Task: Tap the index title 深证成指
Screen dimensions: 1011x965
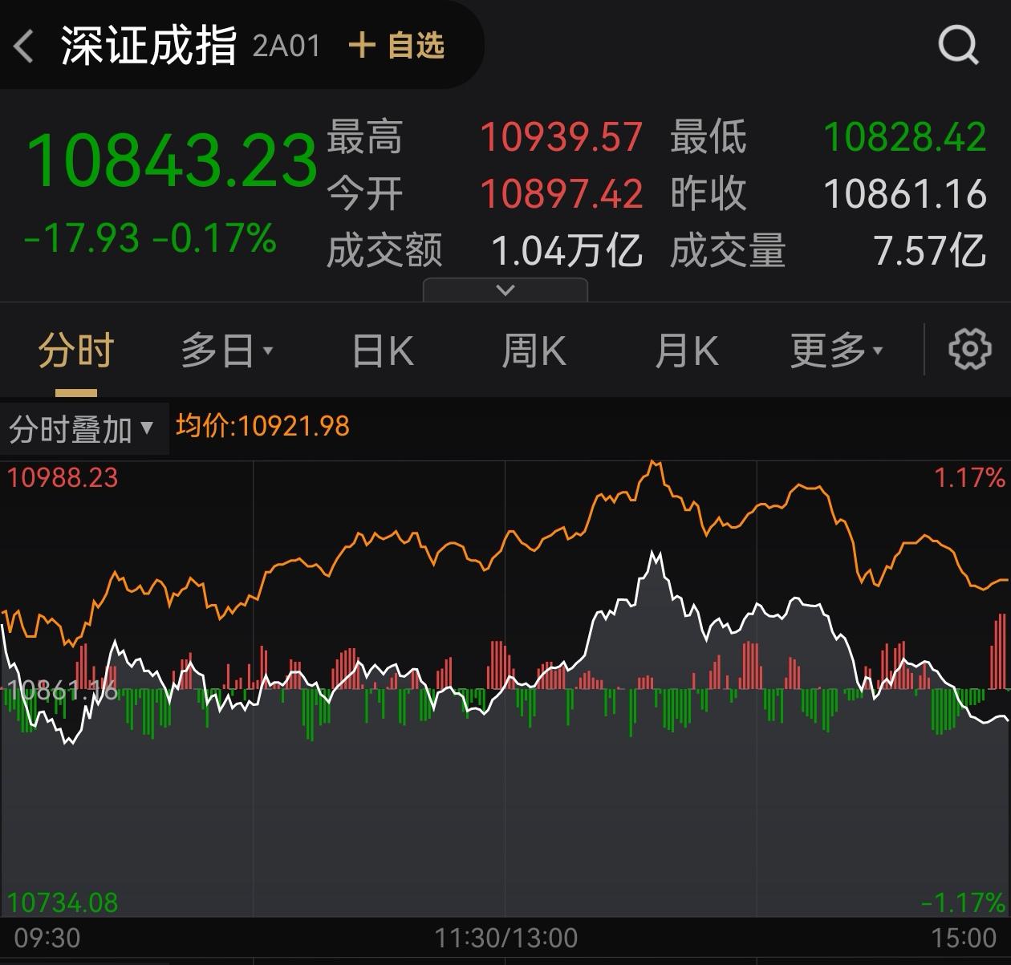Action: coord(149,45)
